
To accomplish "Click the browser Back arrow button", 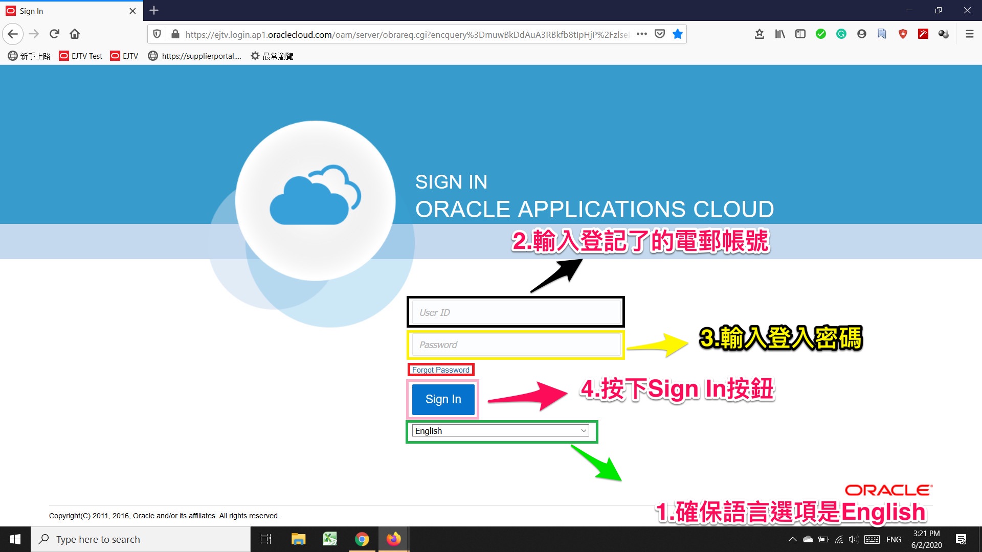I will [x=13, y=34].
